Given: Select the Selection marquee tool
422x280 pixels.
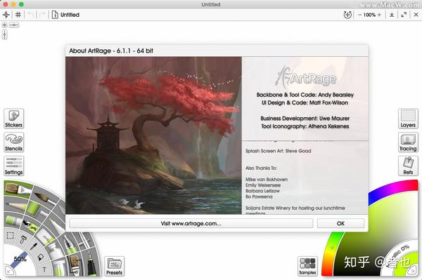Looking at the screenshot, I should (x=11, y=235).
